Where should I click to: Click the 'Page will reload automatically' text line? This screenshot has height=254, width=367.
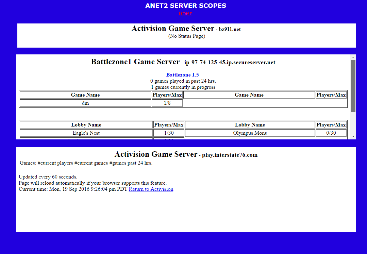point(93,183)
